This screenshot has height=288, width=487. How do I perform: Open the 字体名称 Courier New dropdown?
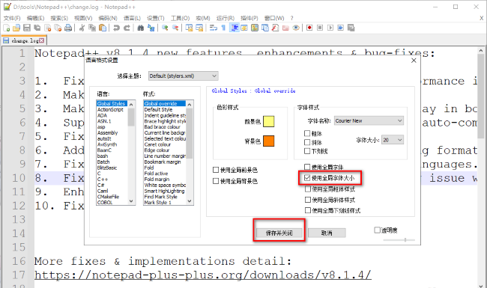point(369,120)
